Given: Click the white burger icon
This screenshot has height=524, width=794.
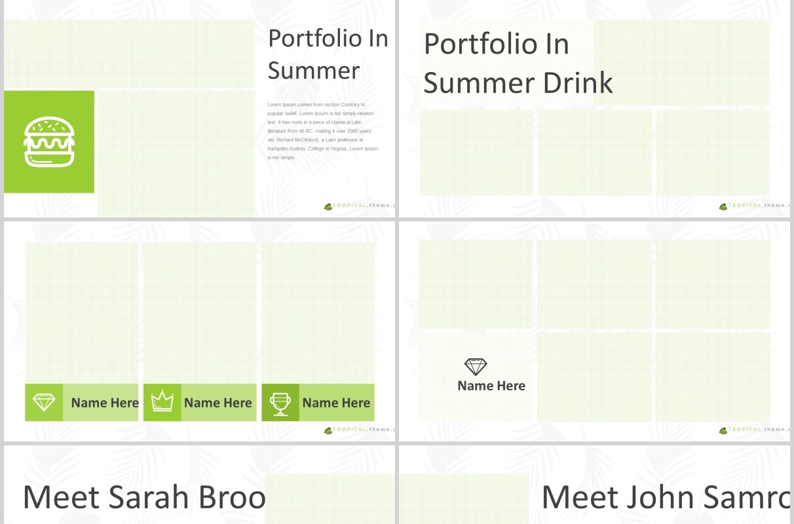Looking at the screenshot, I should [x=49, y=141].
